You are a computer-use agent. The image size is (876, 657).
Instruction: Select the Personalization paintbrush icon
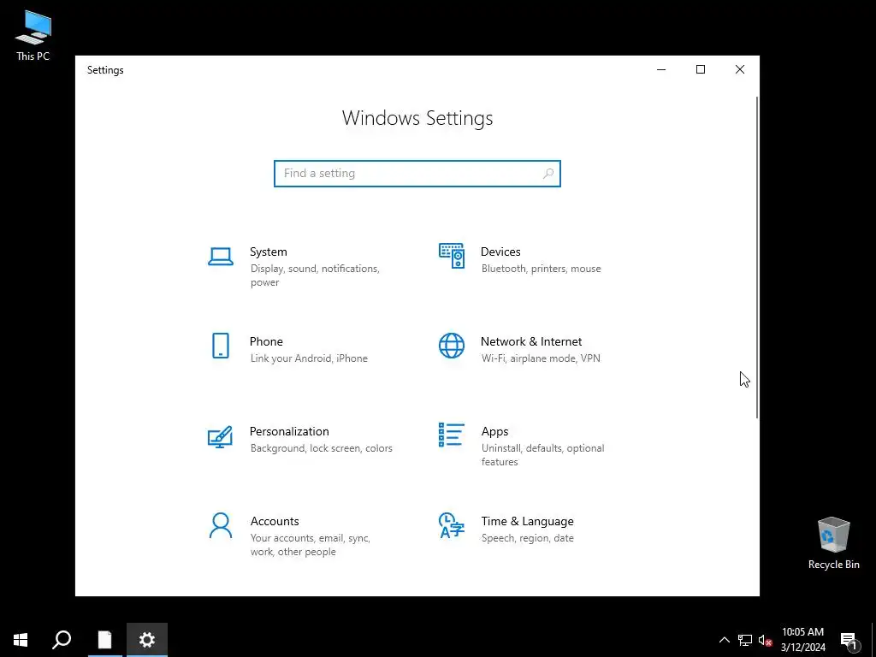click(x=220, y=436)
